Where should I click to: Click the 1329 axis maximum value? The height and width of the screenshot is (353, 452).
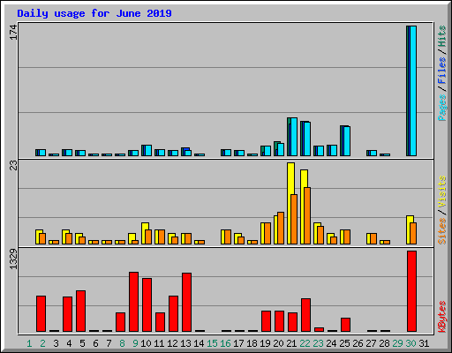point(13,259)
